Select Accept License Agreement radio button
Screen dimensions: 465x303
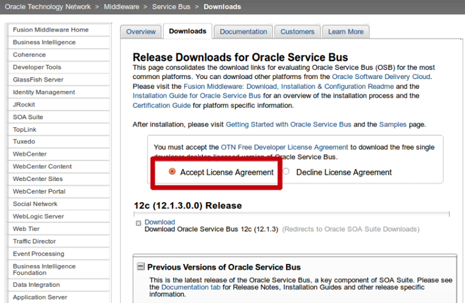(x=172, y=172)
